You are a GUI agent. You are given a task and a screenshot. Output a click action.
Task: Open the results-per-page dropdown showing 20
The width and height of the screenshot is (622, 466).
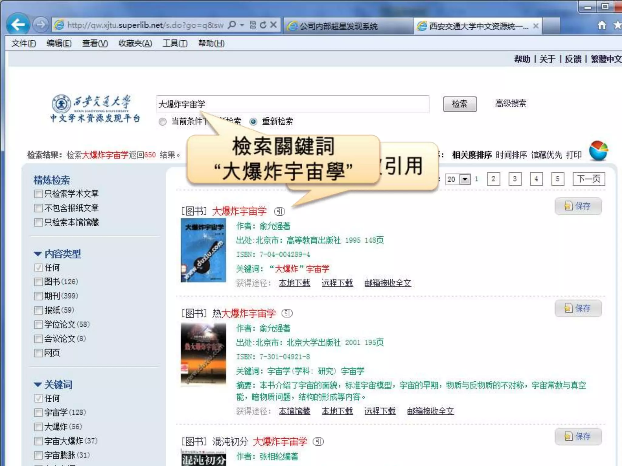(464, 179)
